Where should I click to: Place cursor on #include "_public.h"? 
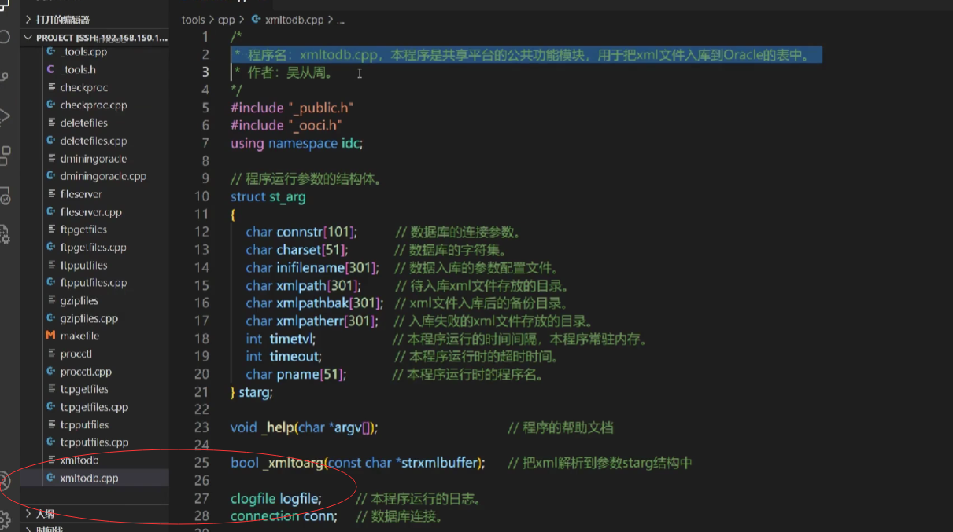(292, 108)
